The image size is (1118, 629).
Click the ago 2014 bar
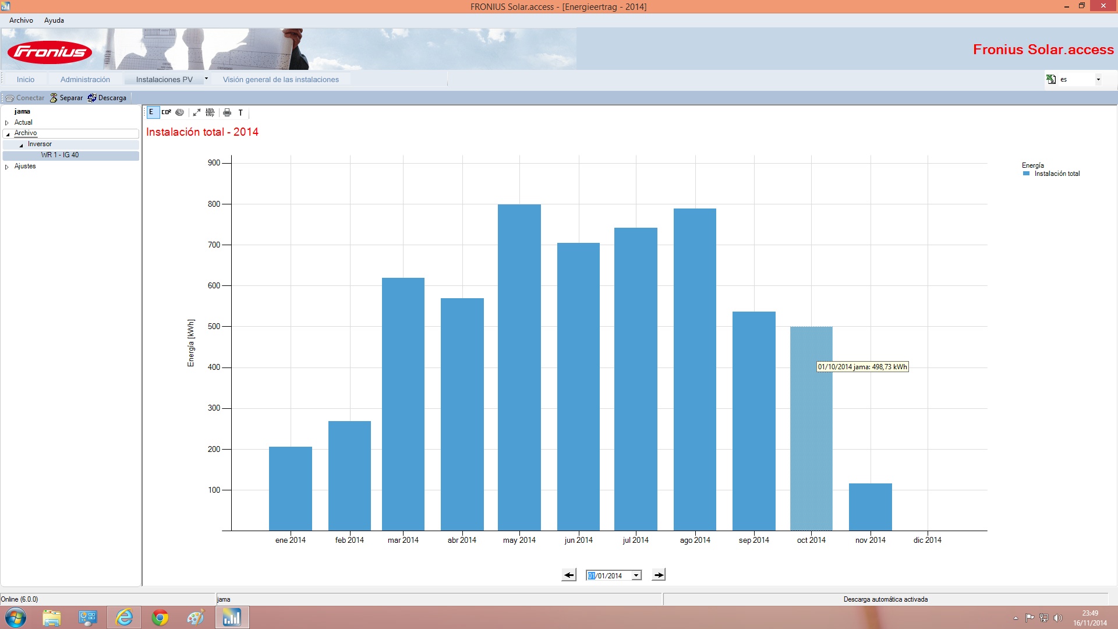(695, 369)
